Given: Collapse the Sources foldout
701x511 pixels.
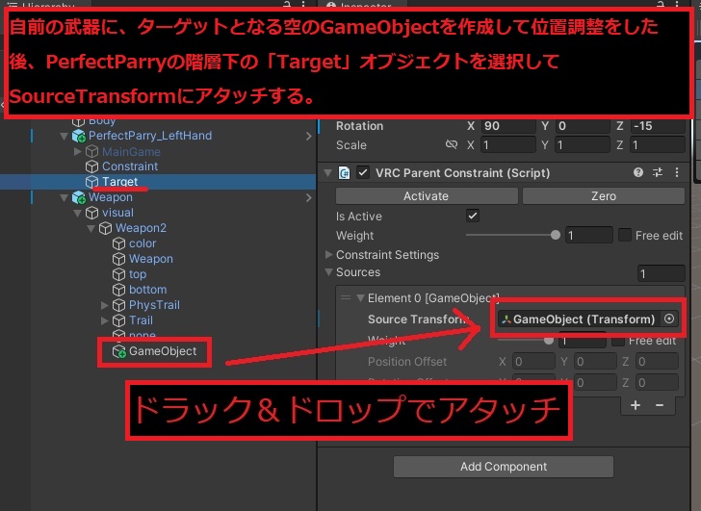Looking at the screenshot, I should pyautogui.click(x=328, y=272).
